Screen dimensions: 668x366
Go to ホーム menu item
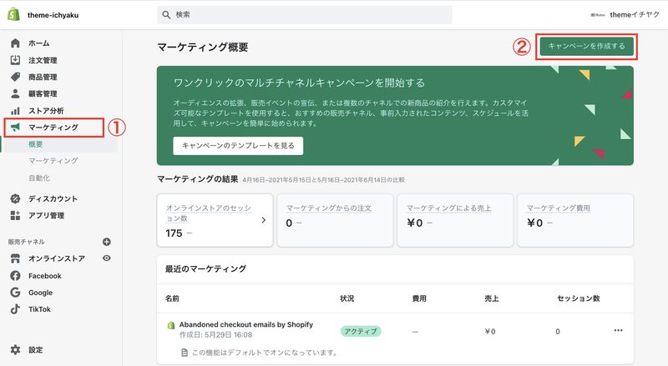38,43
